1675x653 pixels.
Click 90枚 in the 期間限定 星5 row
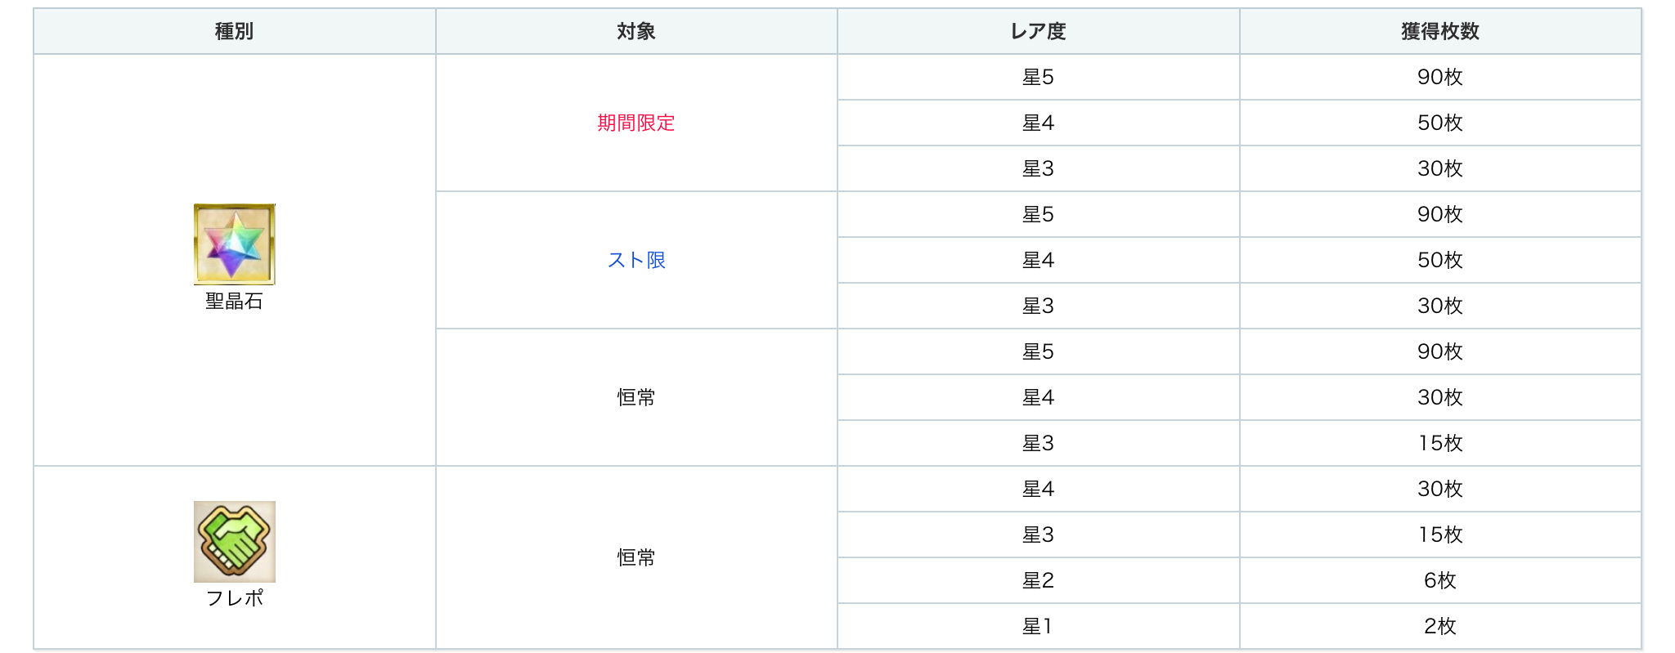click(x=1439, y=77)
